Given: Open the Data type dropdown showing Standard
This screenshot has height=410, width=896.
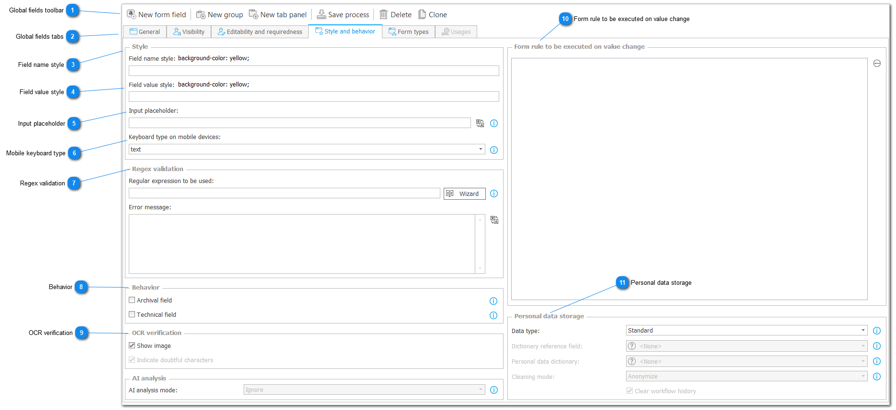Looking at the screenshot, I should pos(747,330).
